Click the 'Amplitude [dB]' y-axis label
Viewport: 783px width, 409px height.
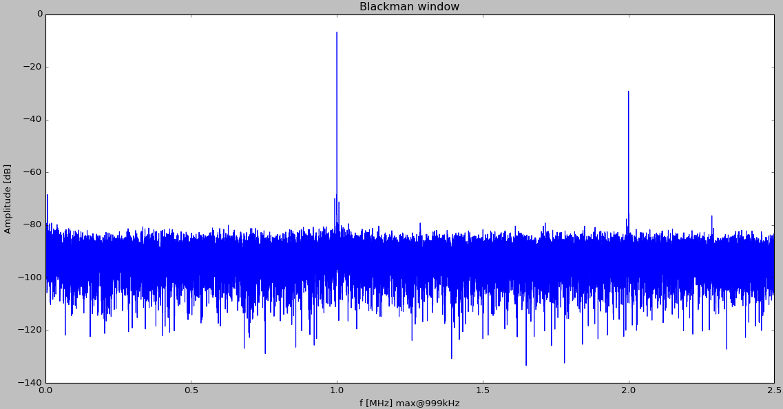[7, 199]
